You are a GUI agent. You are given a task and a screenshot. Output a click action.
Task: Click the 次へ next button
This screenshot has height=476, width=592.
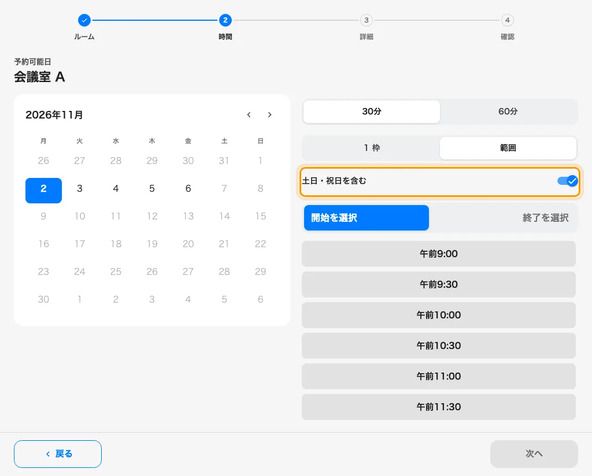tap(534, 453)
